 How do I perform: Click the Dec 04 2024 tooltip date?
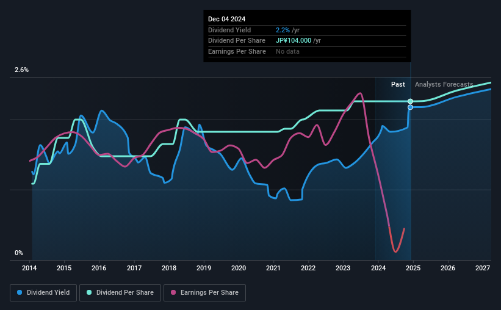pyautogui.click(x=226, y=19)
